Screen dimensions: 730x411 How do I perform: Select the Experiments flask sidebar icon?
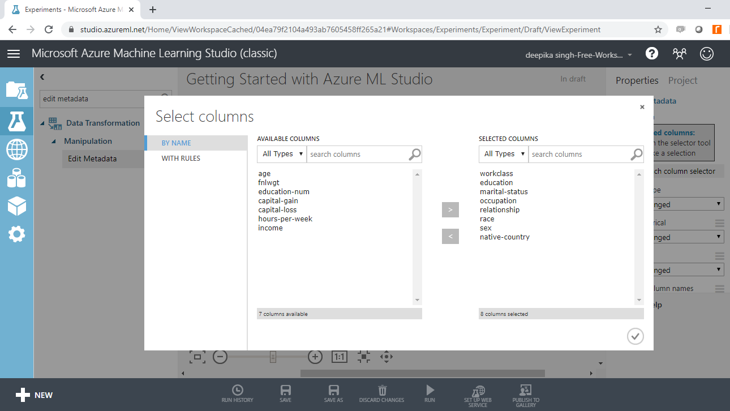pyautogui.click(x=16, y=121)
